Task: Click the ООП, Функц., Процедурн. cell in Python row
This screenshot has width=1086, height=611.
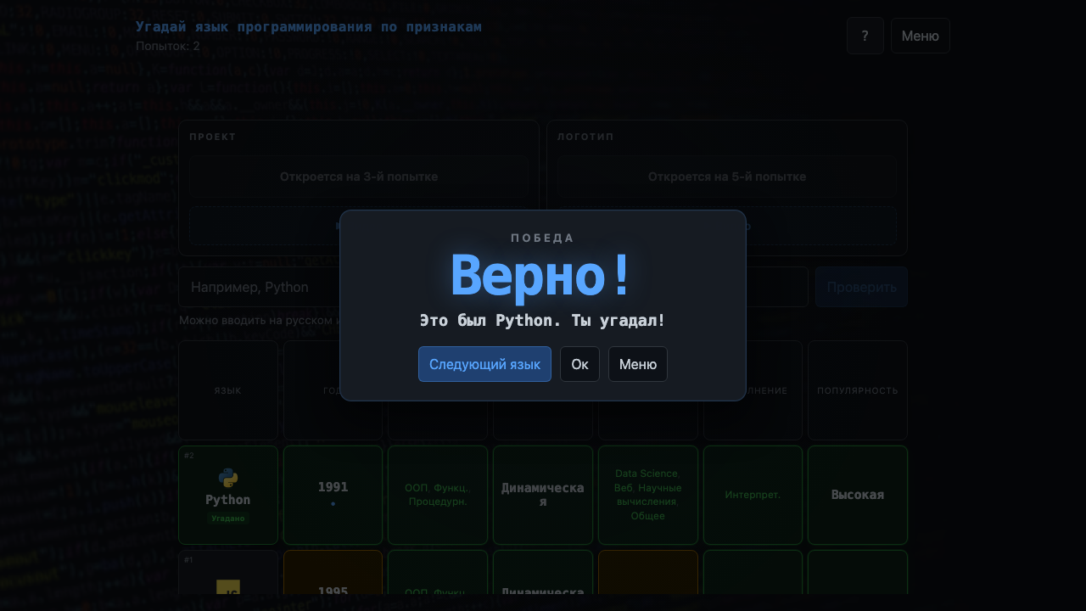Action: [x=438, y=495]
